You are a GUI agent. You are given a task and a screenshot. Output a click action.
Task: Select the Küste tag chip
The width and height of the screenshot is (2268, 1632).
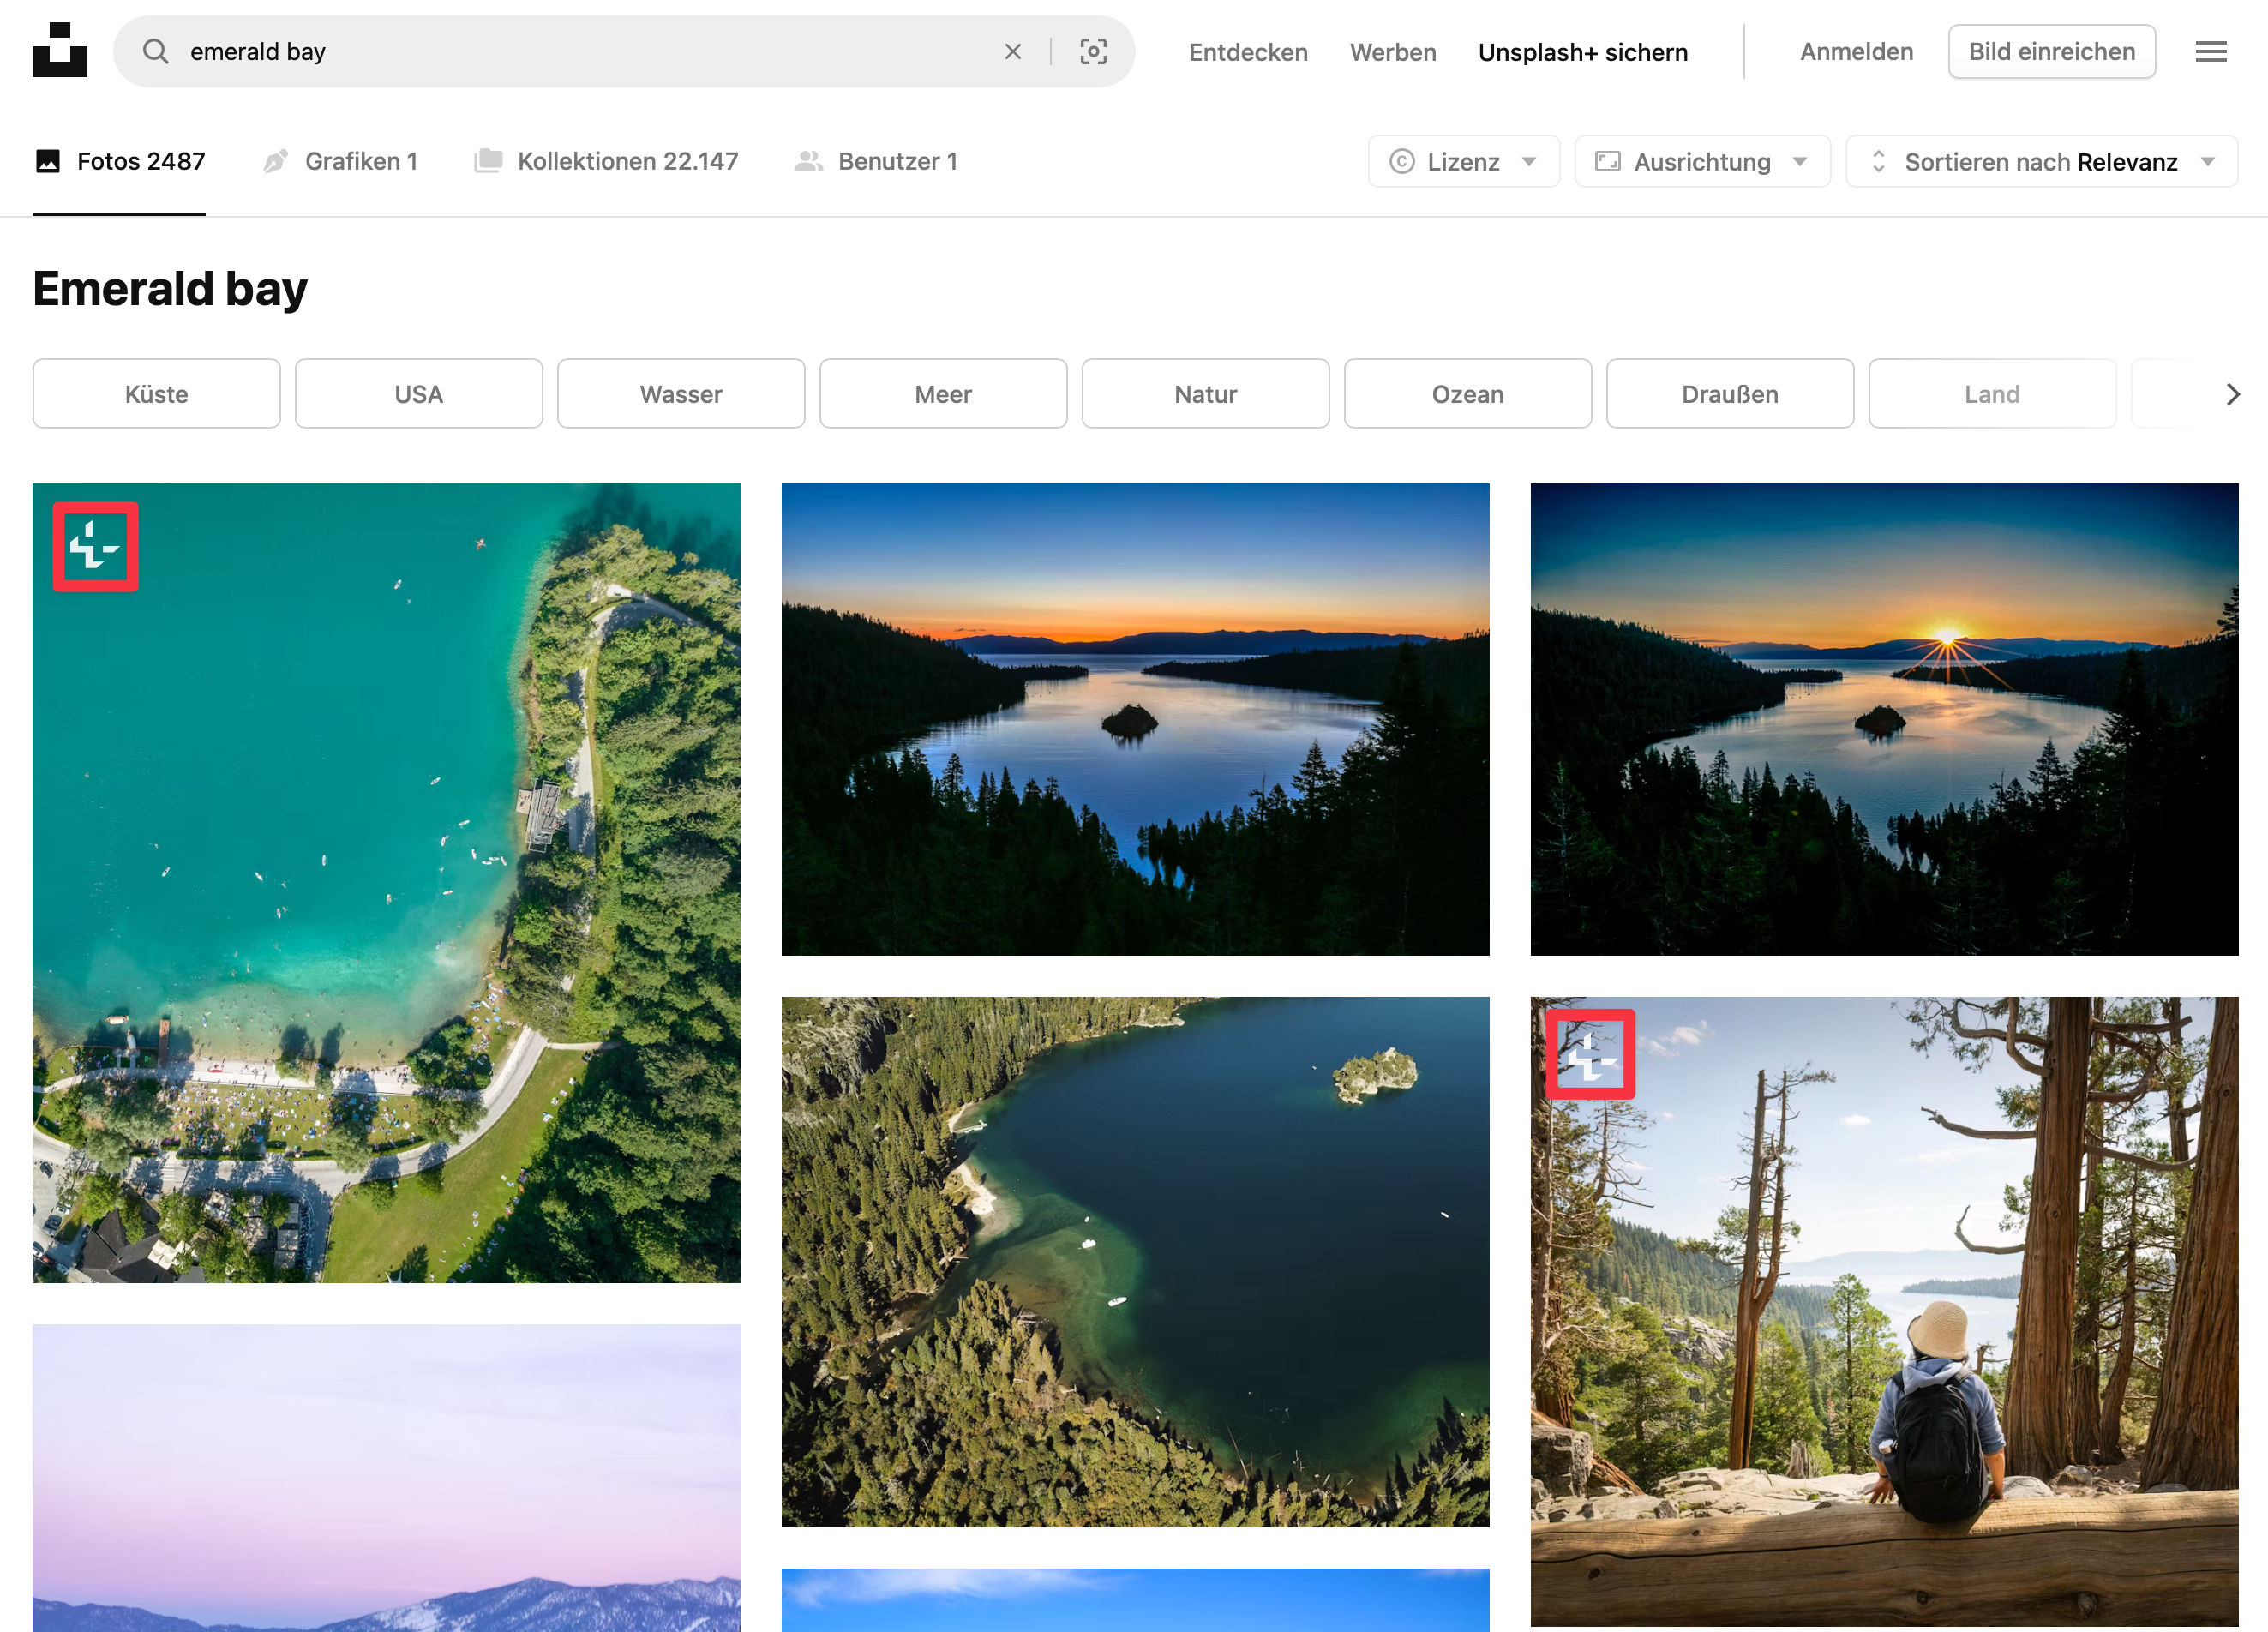(x=157, y=394)
